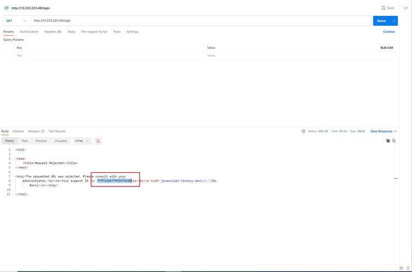Click the query param Value input

(x=300, y=55)
